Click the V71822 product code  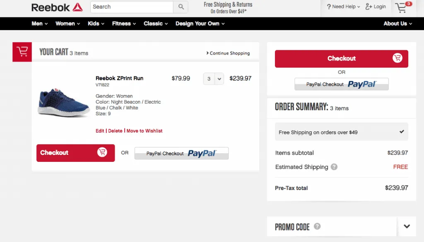(102, 85)
